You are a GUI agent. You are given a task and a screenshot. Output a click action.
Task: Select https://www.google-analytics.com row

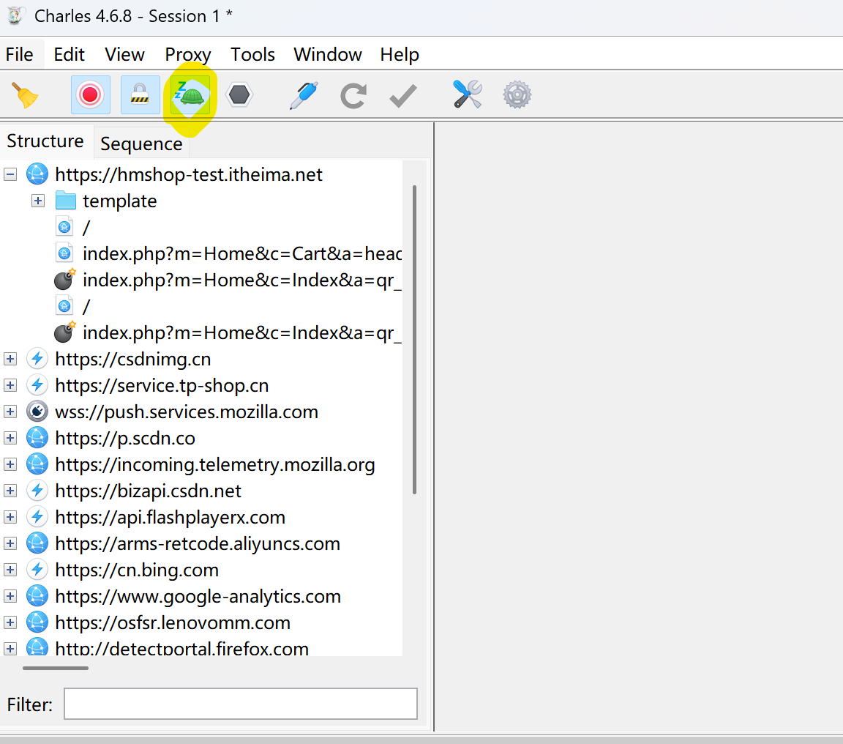[198, 596]
